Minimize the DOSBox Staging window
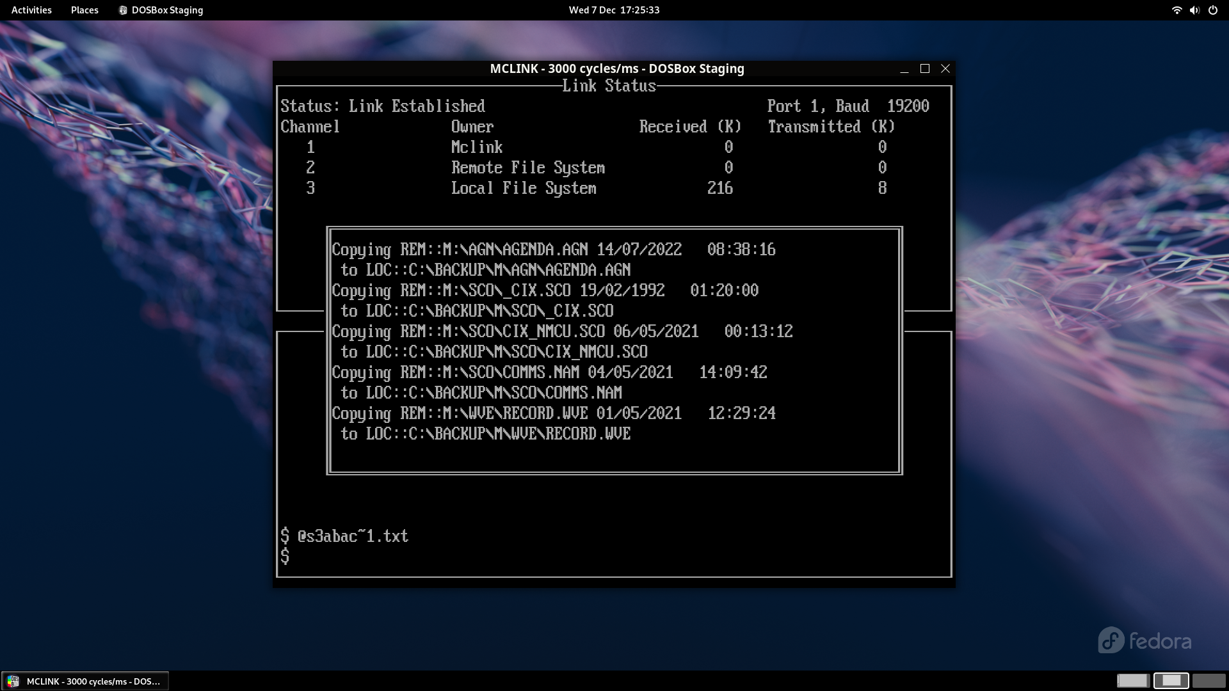 (x=904, y=69)
